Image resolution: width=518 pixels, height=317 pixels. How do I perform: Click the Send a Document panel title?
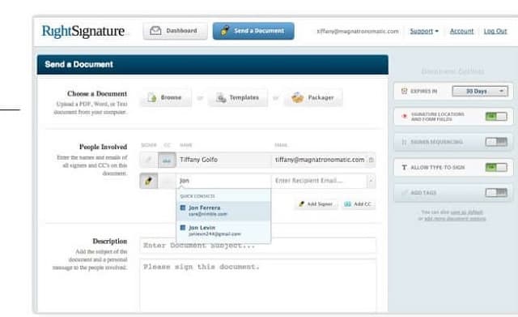pyautogui.click(x=79, y=64)
